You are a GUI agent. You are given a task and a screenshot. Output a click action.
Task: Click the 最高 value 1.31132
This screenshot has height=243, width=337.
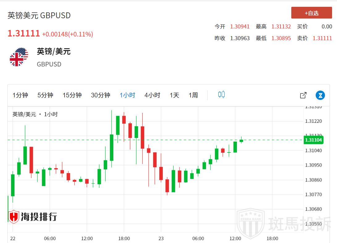[281, 27]
